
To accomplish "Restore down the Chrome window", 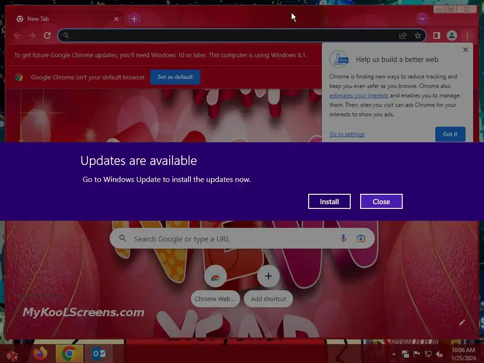I will 450,9.
